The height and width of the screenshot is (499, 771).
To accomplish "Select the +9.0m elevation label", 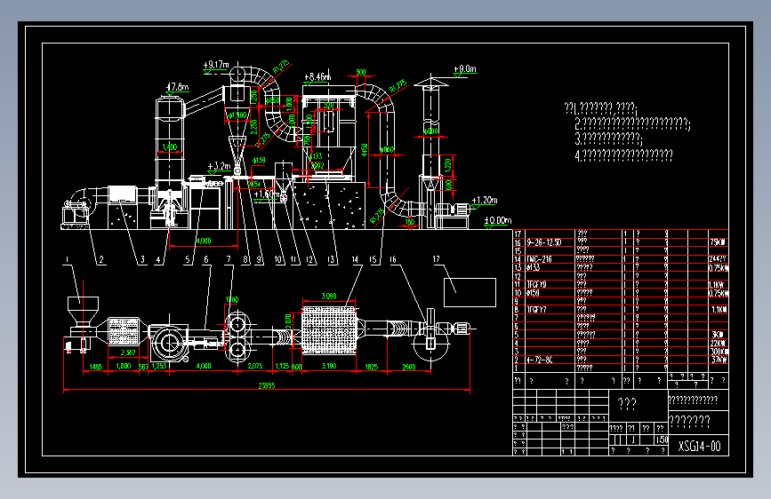I will tap(465, 68).
